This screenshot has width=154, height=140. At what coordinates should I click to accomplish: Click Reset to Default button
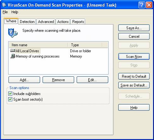point(134,76)
